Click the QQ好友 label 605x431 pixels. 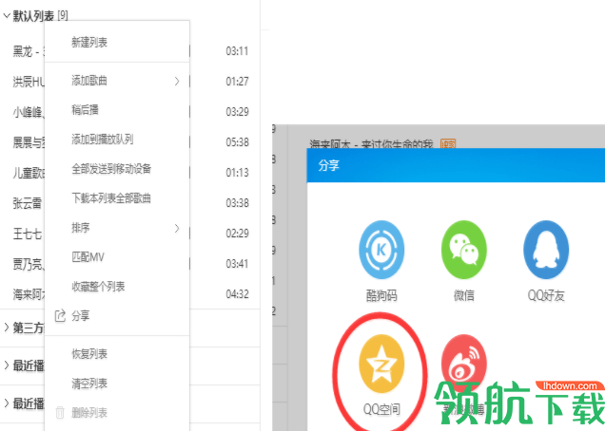546,295
